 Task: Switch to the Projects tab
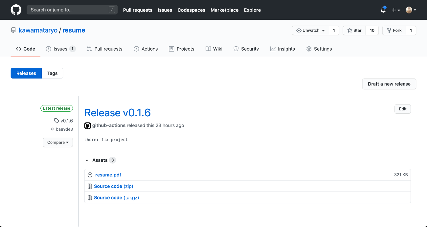[x=182, y=49]
